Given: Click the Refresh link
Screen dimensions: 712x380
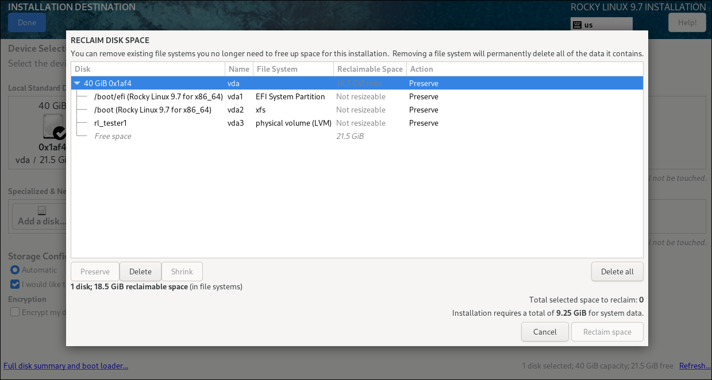Looking at the screenshot, I should 694,366.
